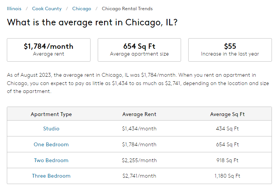Viewport: 278px width, 192px height.
Task: Click the Average Rent column header
Action: [x=139, y=114]
